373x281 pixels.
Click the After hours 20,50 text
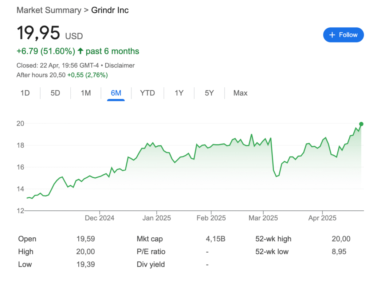point(41,75)
